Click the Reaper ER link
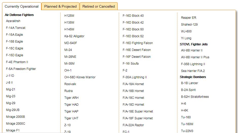This screenshot has width=238, height=133. (189, 18)
